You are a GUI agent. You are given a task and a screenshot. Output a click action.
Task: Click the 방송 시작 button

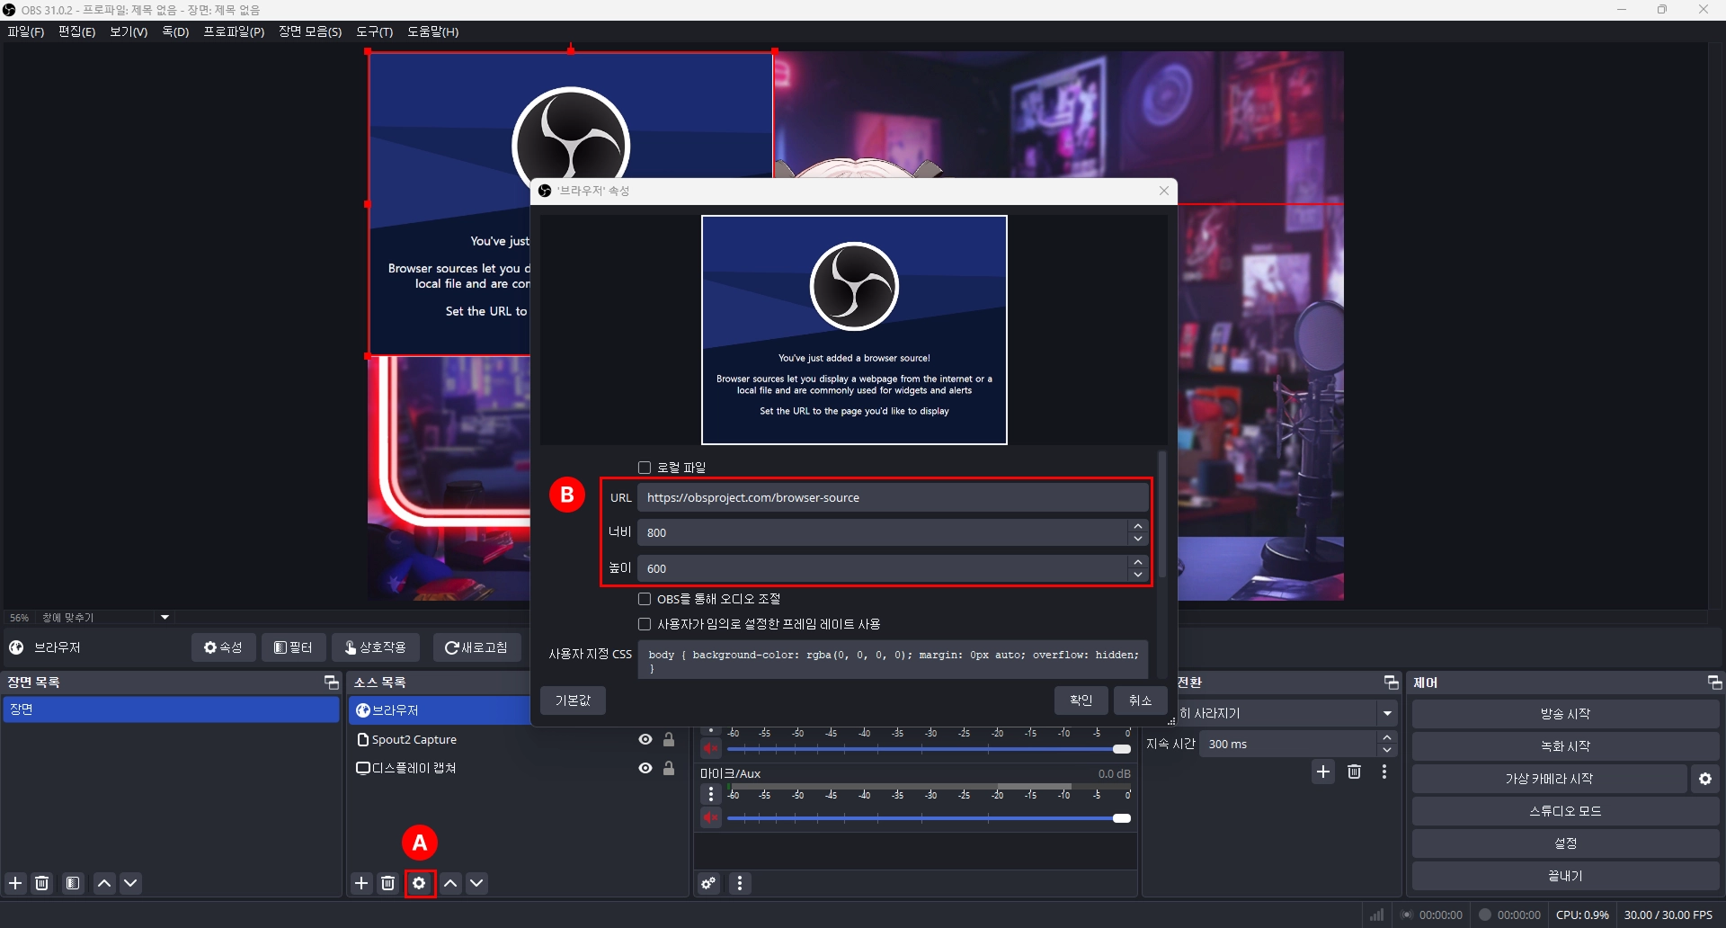pos(1565,714)
